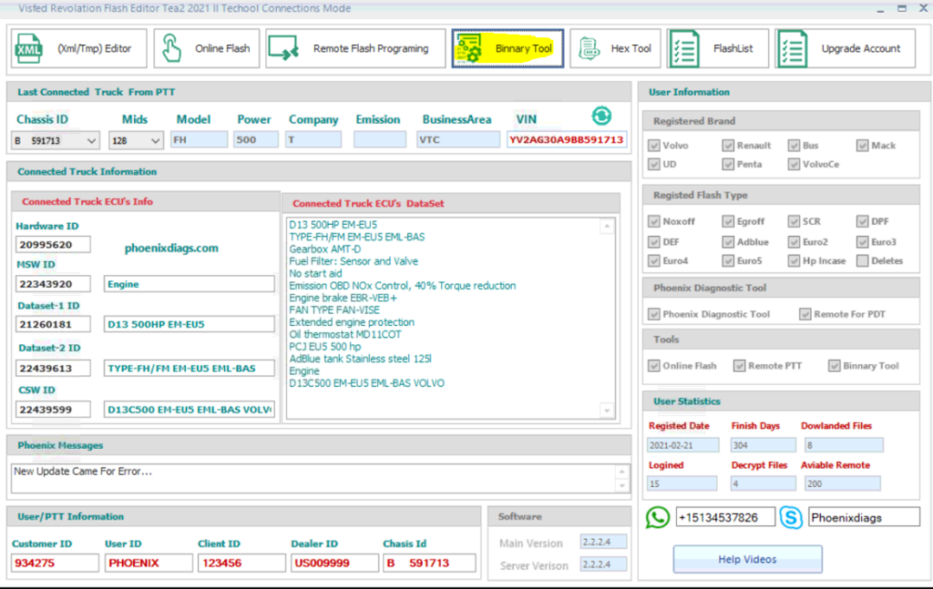Image resolution: width=933 pixels, height=589 pixels.
Task: Enable the Deletes checkbox
Action: coord(863,261)
